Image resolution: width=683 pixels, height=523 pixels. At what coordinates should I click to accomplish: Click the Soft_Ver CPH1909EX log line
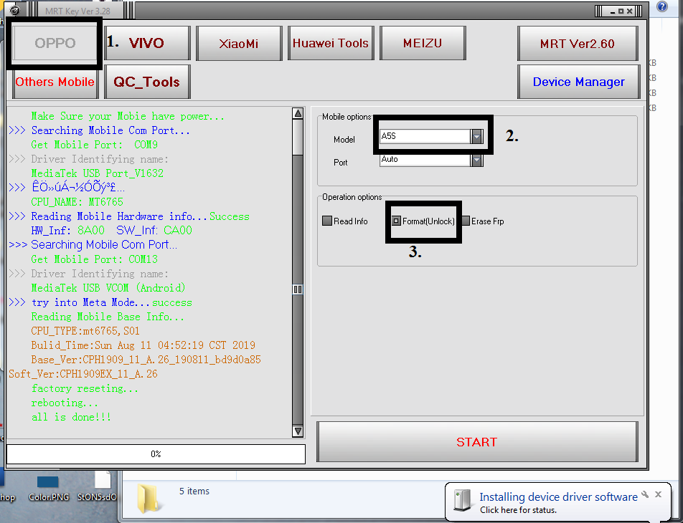[83, 374]
